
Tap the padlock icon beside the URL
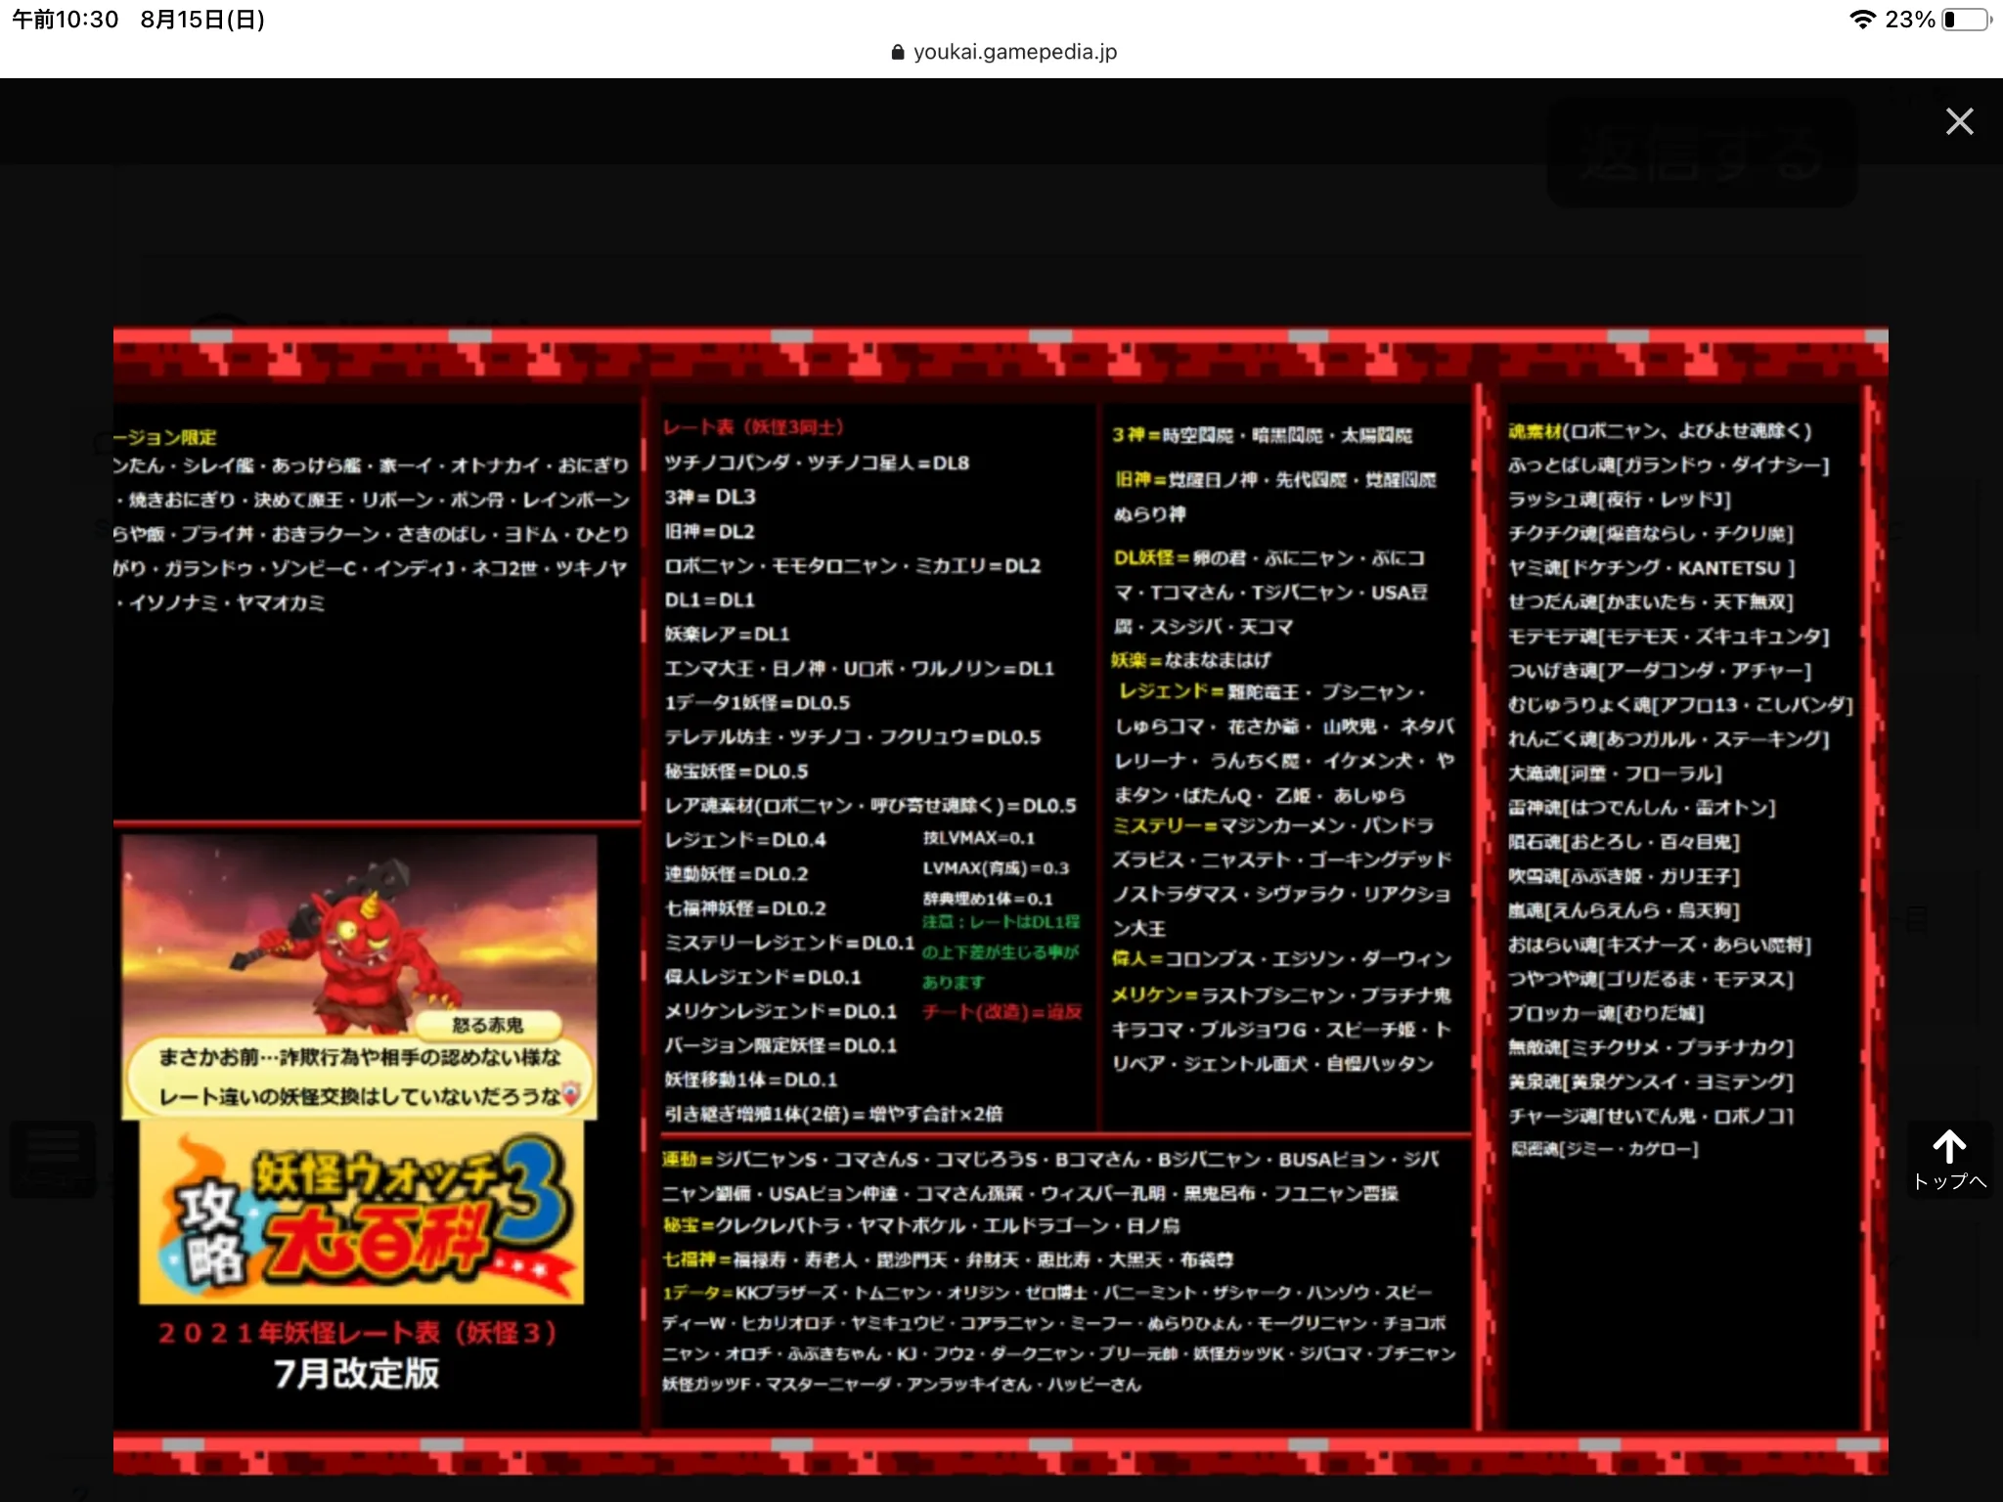point(898,53)
